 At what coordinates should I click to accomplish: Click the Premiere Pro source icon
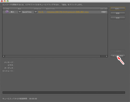pos(7,12)
